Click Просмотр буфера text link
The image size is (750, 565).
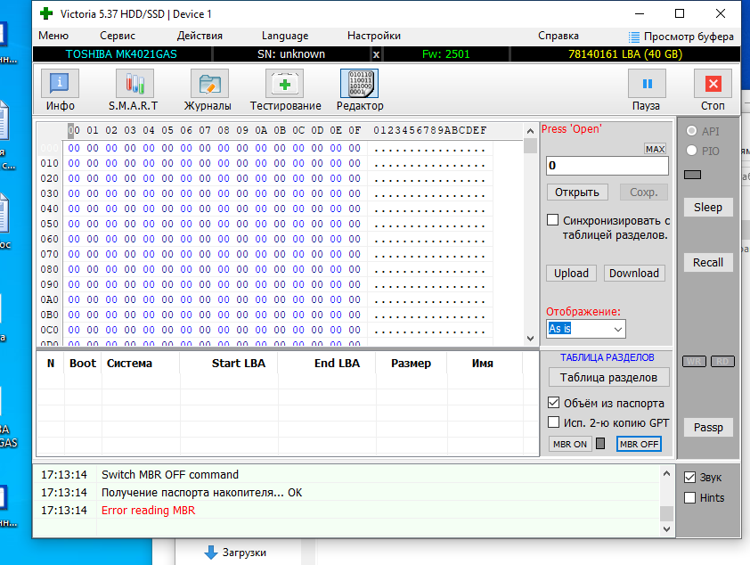689,37
